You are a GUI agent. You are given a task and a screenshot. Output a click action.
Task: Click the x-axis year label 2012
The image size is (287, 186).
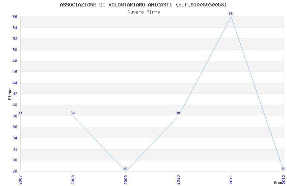click(x=284, y=180)
